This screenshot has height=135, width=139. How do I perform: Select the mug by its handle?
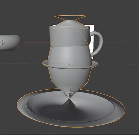point(97,44)
